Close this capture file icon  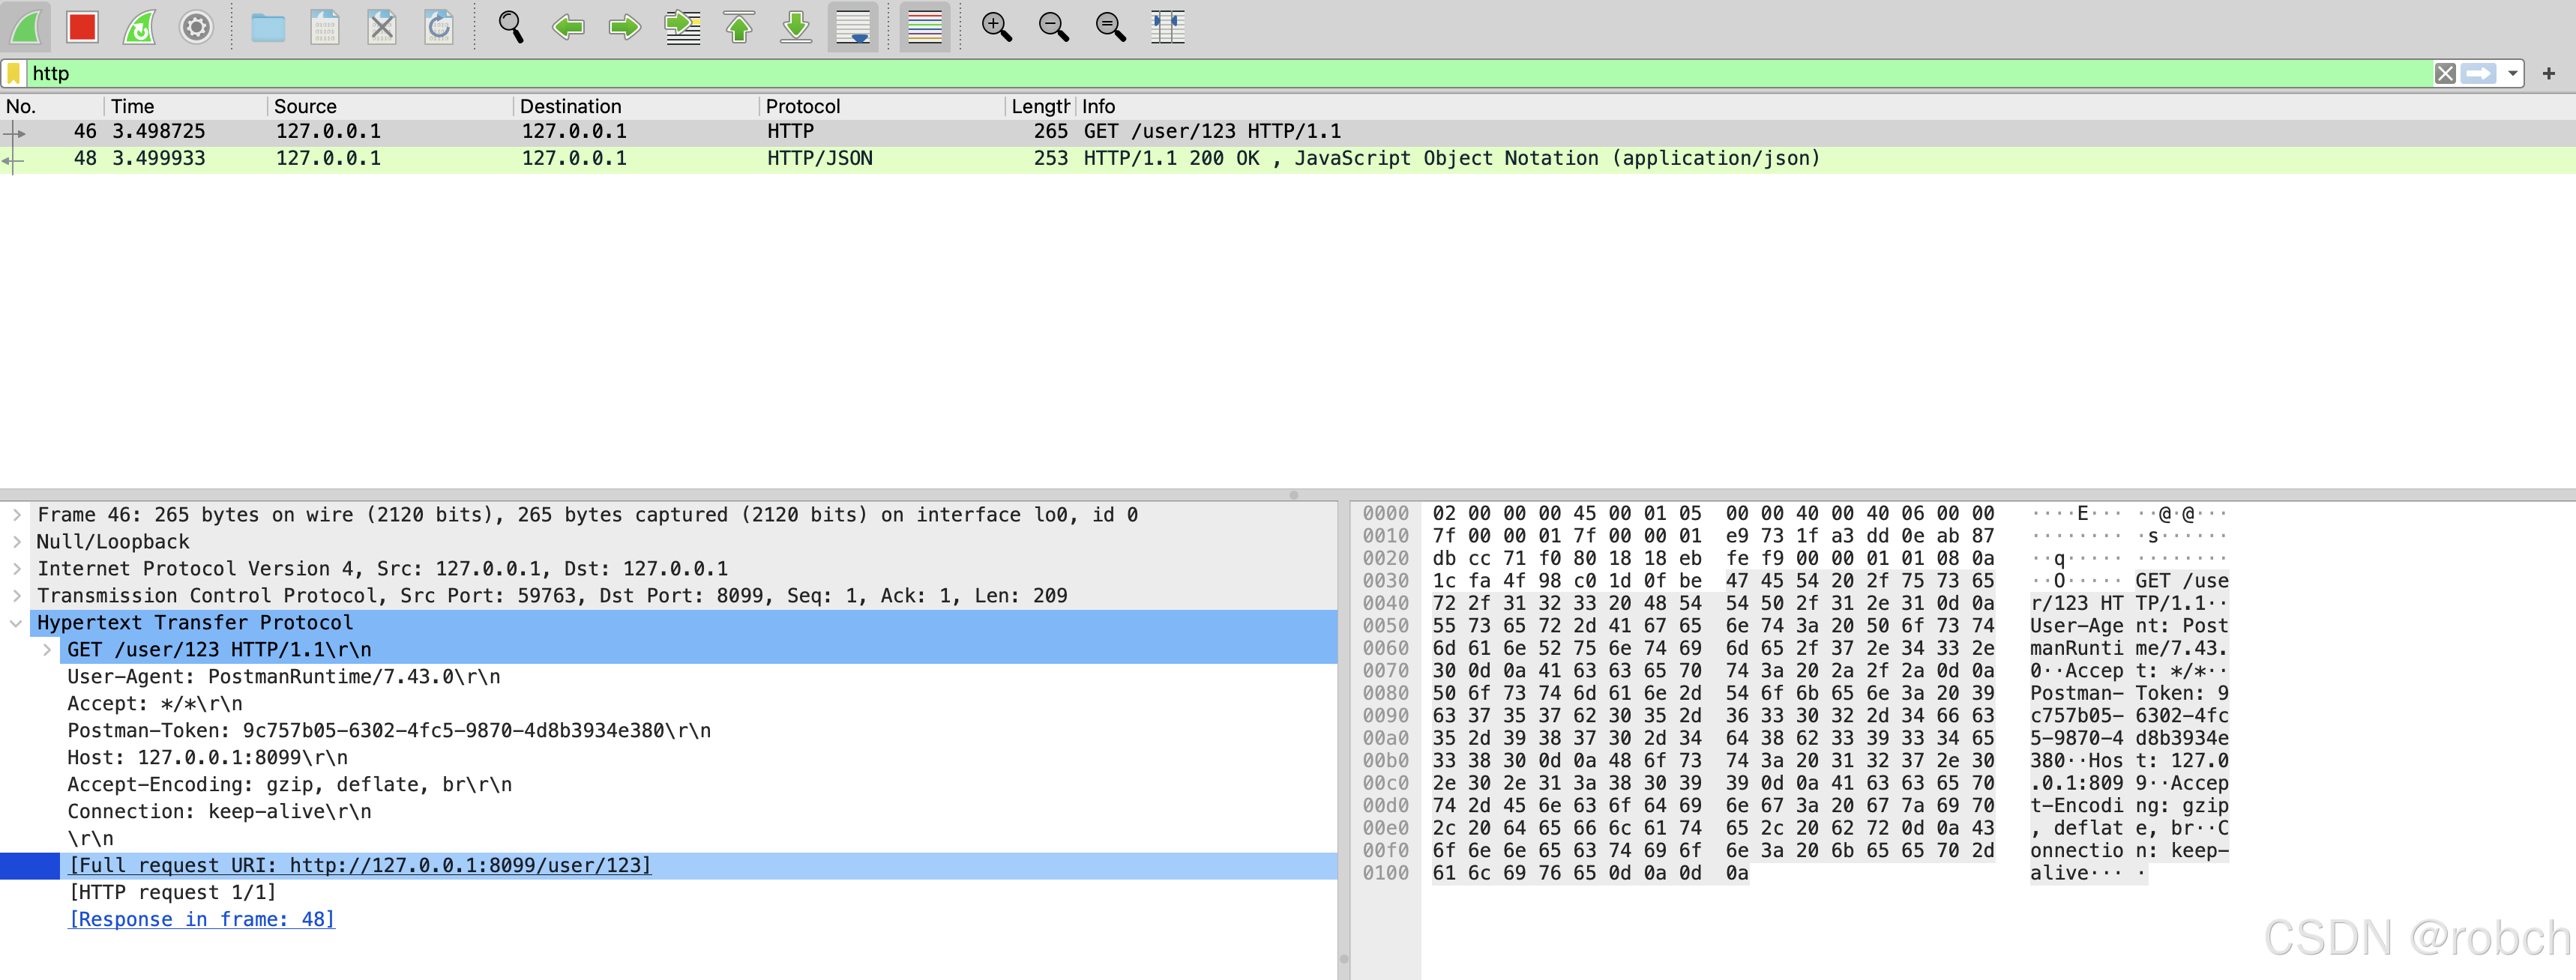tap(382, 27)
